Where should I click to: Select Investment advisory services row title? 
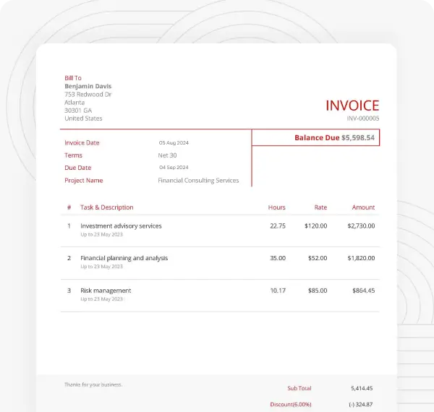pos(121,226)
